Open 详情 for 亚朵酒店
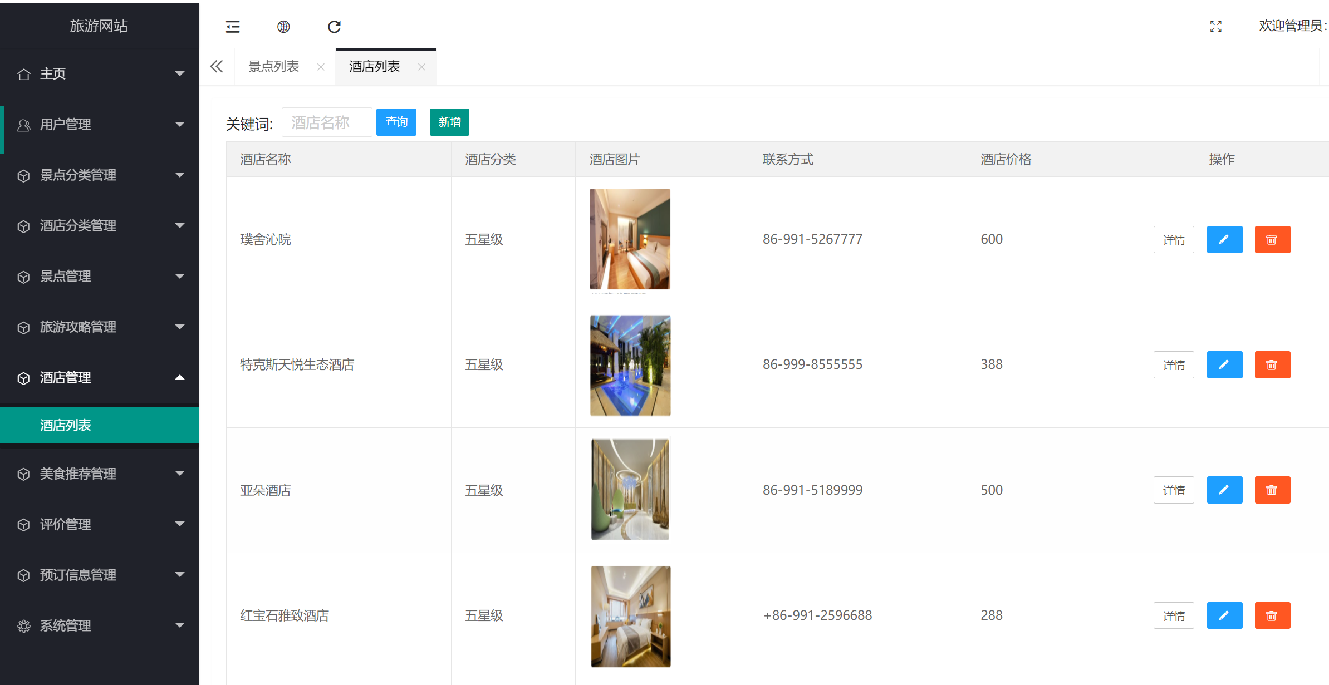The width and height of the screenshot is (1329, 685). click(1174, 490)
